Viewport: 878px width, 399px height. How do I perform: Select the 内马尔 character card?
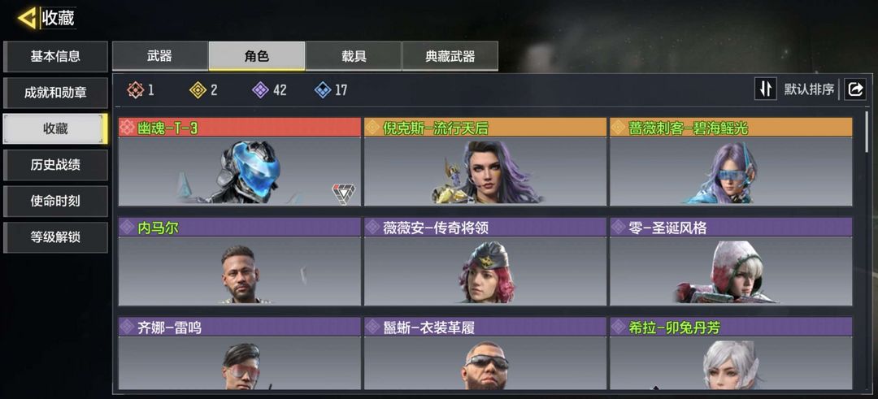240,262
